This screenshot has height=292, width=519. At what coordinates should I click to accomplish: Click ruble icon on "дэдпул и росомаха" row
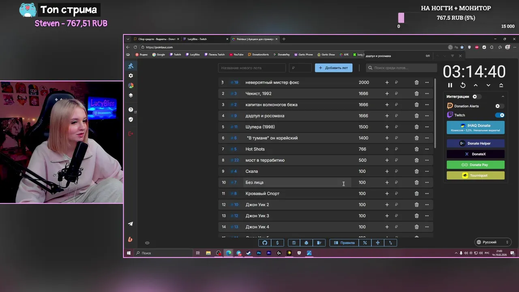[x=396, y=116]
